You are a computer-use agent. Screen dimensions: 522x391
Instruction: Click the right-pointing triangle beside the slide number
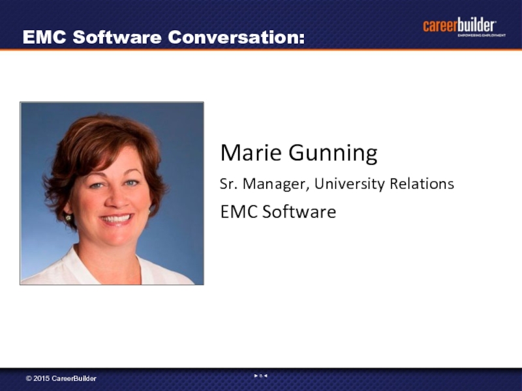click(x=256, y=376)
